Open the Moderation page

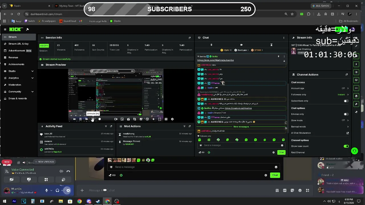coord(18,85)
